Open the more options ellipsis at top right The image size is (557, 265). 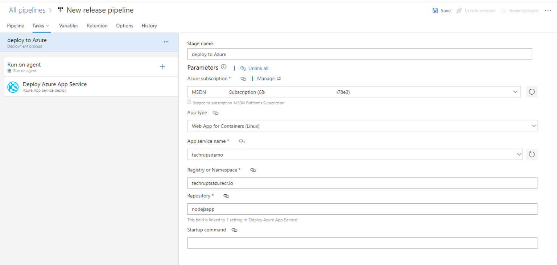click(548, 11)
